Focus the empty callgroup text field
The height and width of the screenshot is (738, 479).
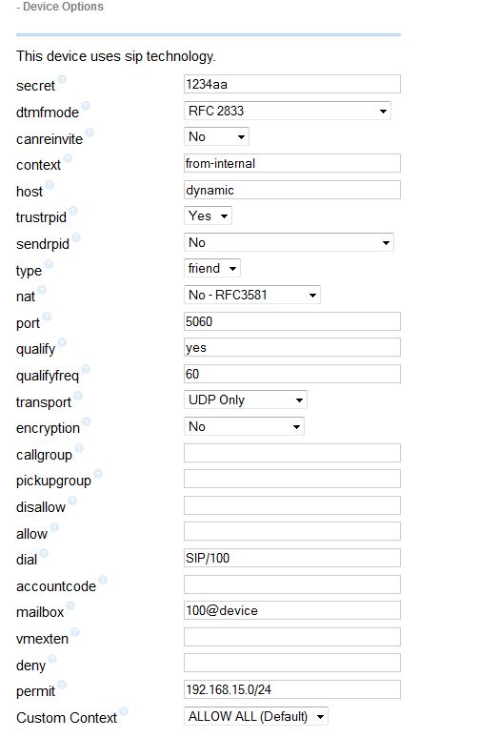(x=292, y=453)
